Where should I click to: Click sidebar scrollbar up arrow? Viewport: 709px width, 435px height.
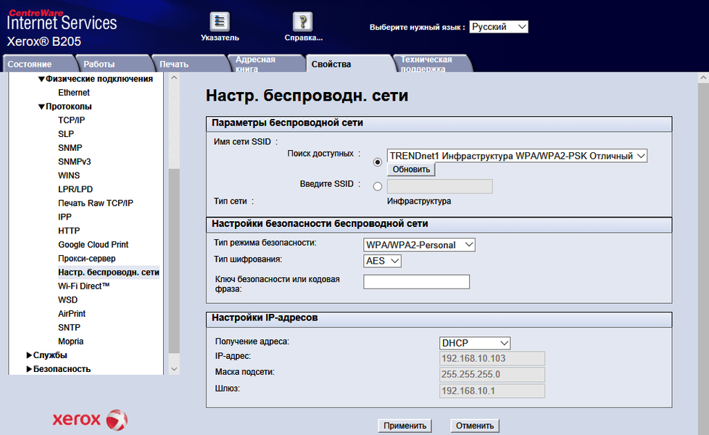[174, 78]
